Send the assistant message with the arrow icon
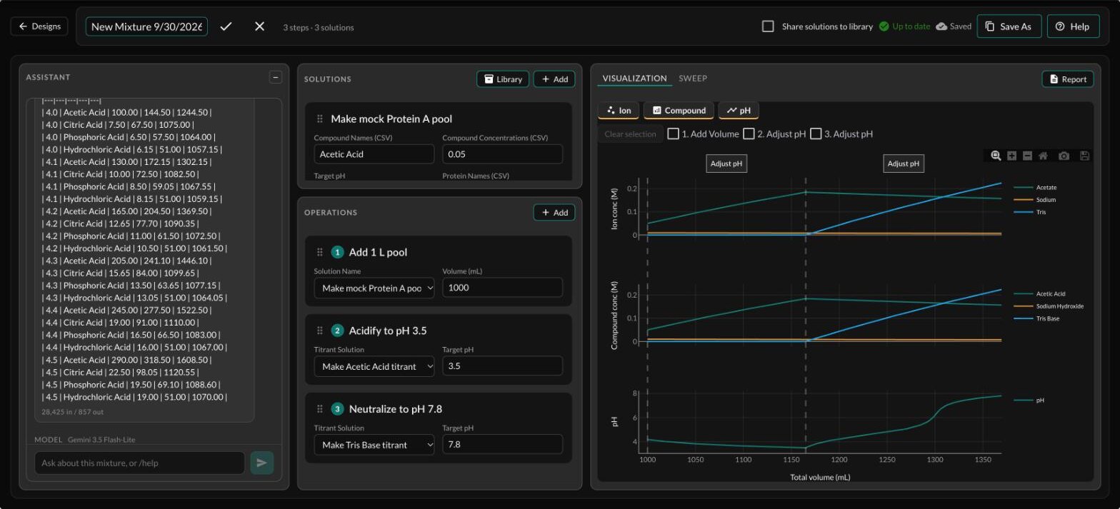The image size is (1120, 509). pyautogui.click(x=261, y=463)
